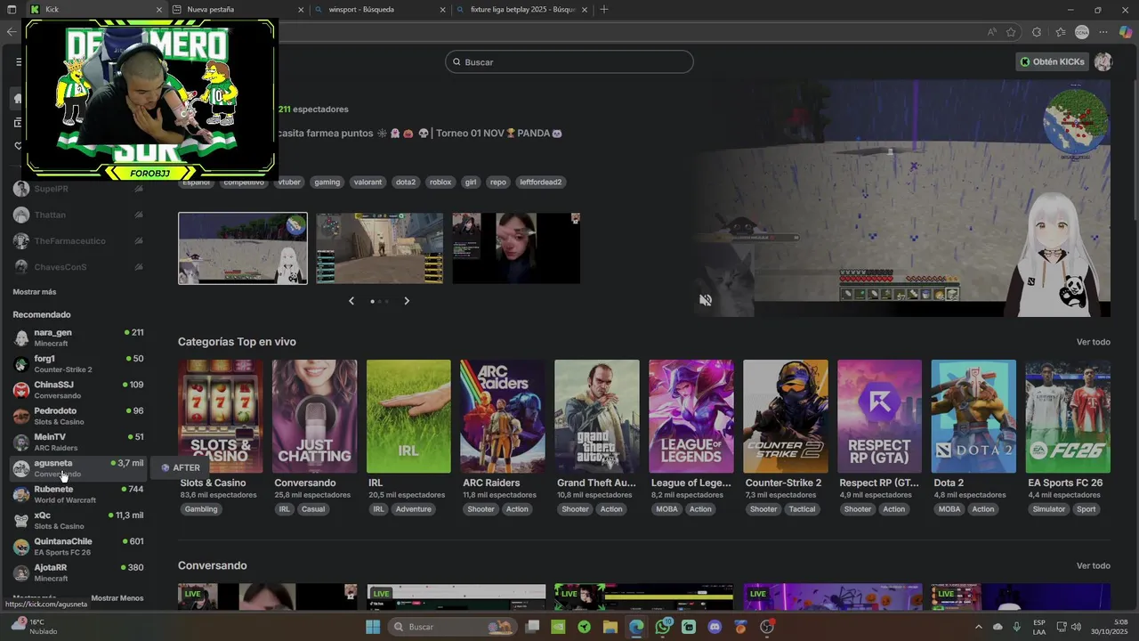Screen dimensions: 1139x641
Task: Open nara_gen channel in Recomendado list
Action: click(x=78, y=337)
